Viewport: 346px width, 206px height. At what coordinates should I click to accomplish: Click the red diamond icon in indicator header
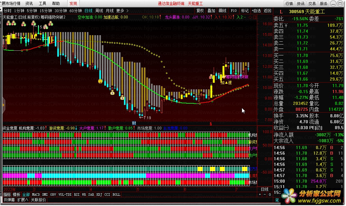click(250, 17)
